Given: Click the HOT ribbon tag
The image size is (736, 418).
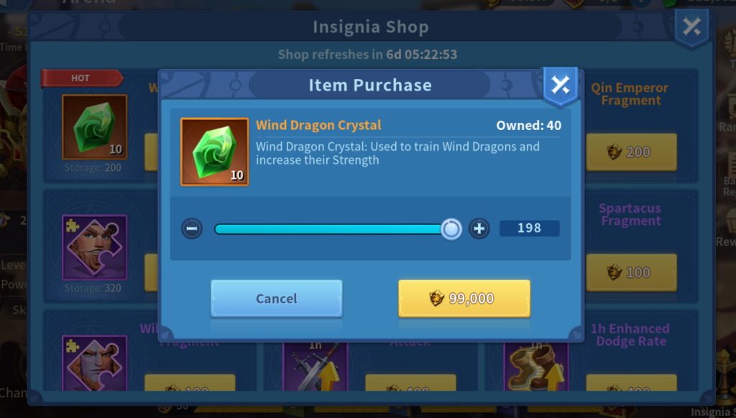Looking at the screenshot, I should (82, 78).
